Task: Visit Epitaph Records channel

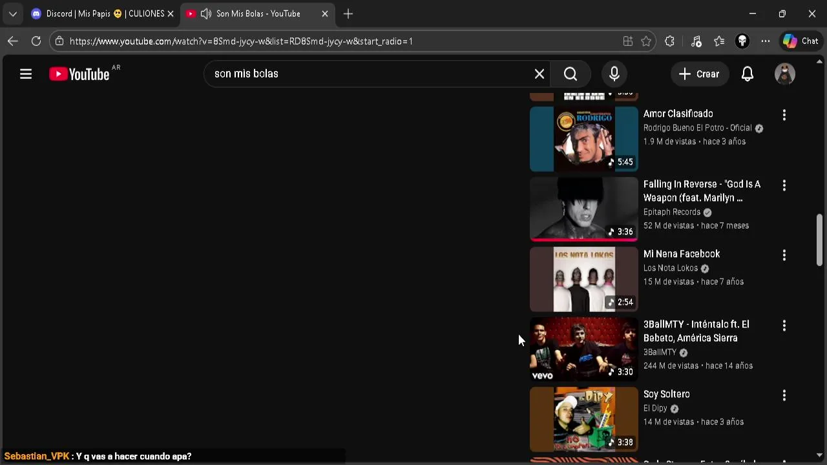Action: tap(672, 212)
